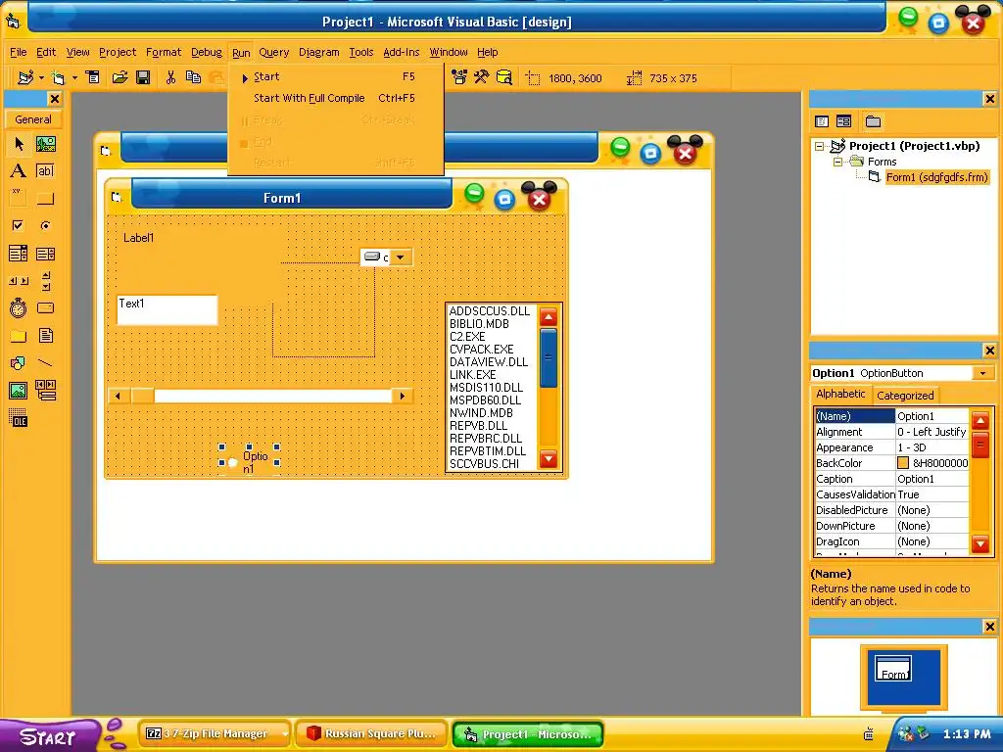Select the VScrollBar control in the toolbox
The image size is (1003, 752).
pyautogui.click(x=45, y=281)
